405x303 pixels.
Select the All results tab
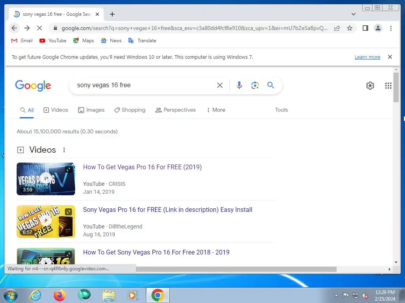pyautogui.click(x=27, y=110)
